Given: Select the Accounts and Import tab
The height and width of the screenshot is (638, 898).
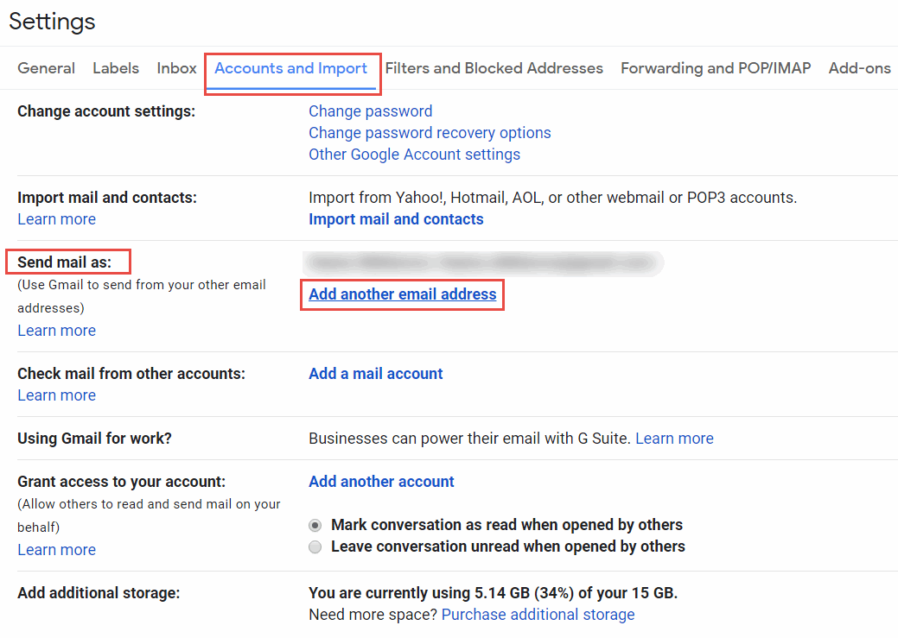Looking at the screenshot, I should click(x=291, y=68).
